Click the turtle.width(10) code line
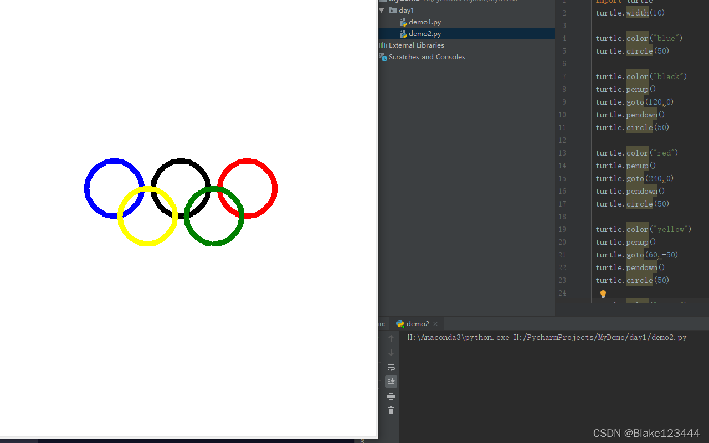Screen dimensions: 709x443 pyautogui.click(x=630, y=13)
